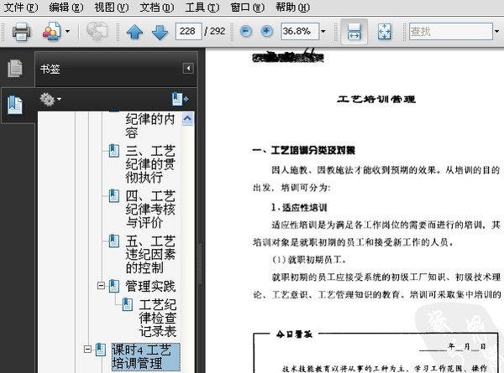
Task: Open the bookmarks gear options menu
Action: click(x=50, y=100)
